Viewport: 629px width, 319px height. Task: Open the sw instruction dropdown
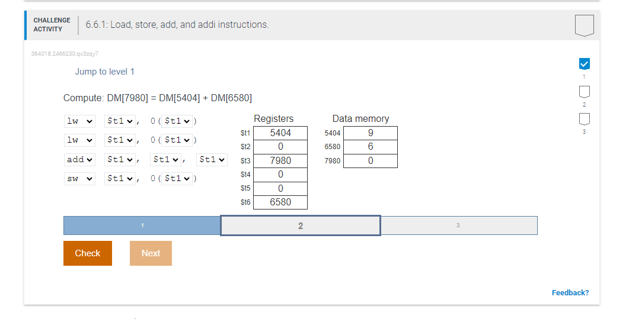(79, 179)
